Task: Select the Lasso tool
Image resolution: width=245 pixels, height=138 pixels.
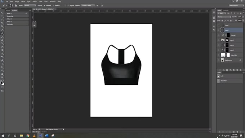Action: click(2, 20)
